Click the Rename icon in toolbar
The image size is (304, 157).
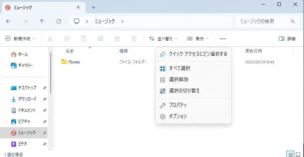pyautogui.click(x=100, y=39)
